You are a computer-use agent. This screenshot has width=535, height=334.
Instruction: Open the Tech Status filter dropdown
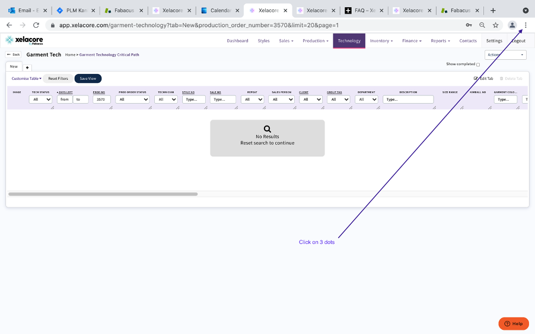40,99
